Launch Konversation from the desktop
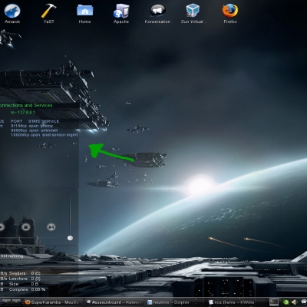Viewport: 307px width, 307px height. pos(157,13)
